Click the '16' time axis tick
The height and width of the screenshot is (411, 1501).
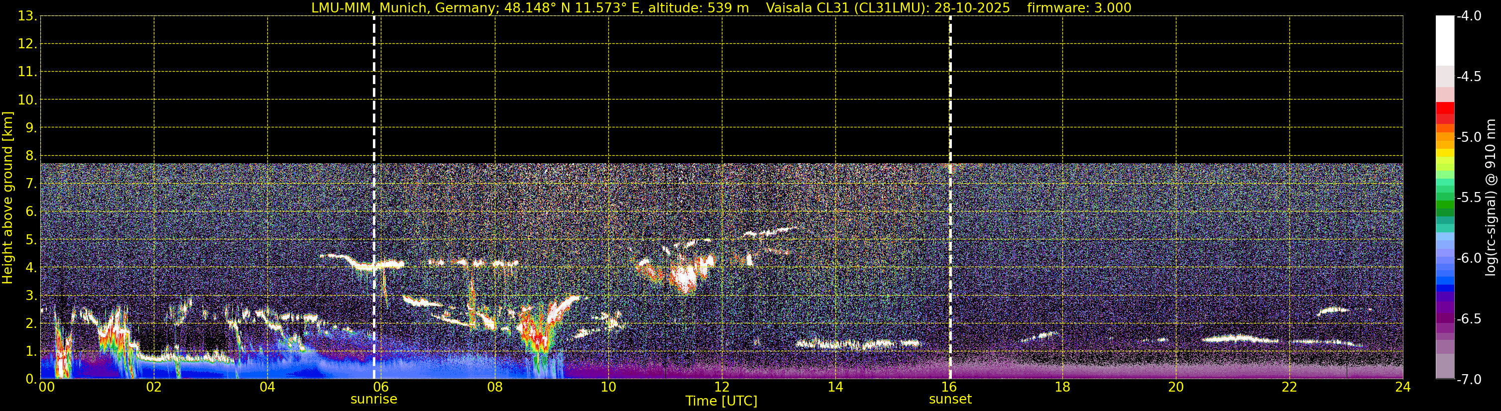pos(949,387)
